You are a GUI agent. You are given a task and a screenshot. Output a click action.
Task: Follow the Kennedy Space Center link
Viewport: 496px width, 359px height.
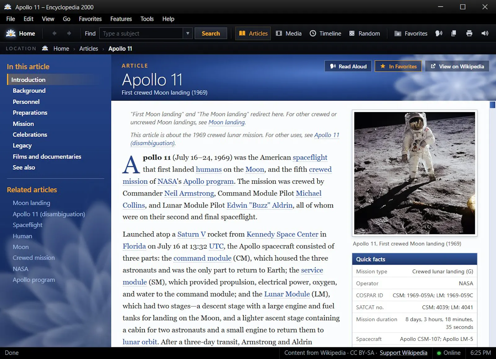[282, 234]
